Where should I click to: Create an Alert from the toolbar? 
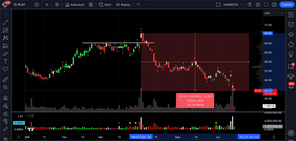[105, 5]
